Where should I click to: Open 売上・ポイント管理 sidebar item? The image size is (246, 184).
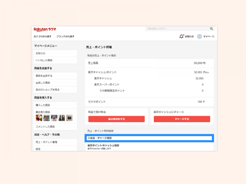coord(55,142)
